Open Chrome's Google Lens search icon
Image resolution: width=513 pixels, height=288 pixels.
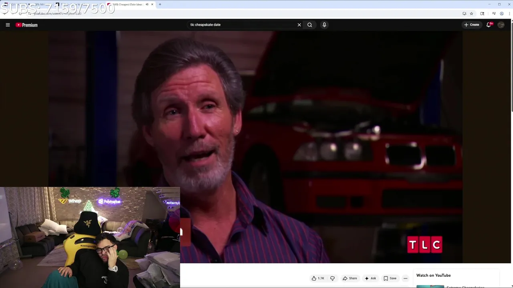482,14
